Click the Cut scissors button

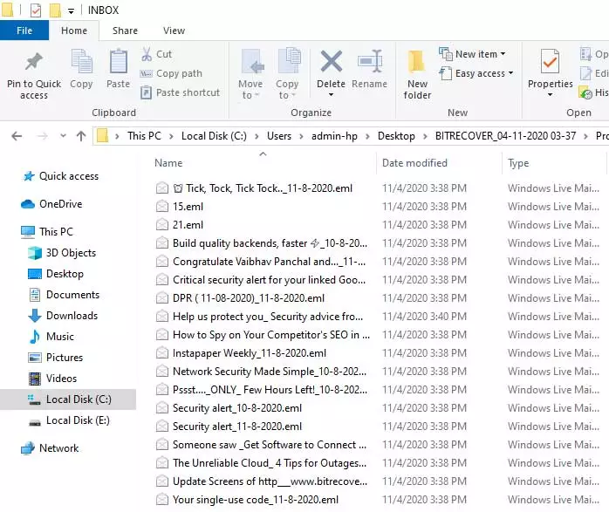(157, 54)
